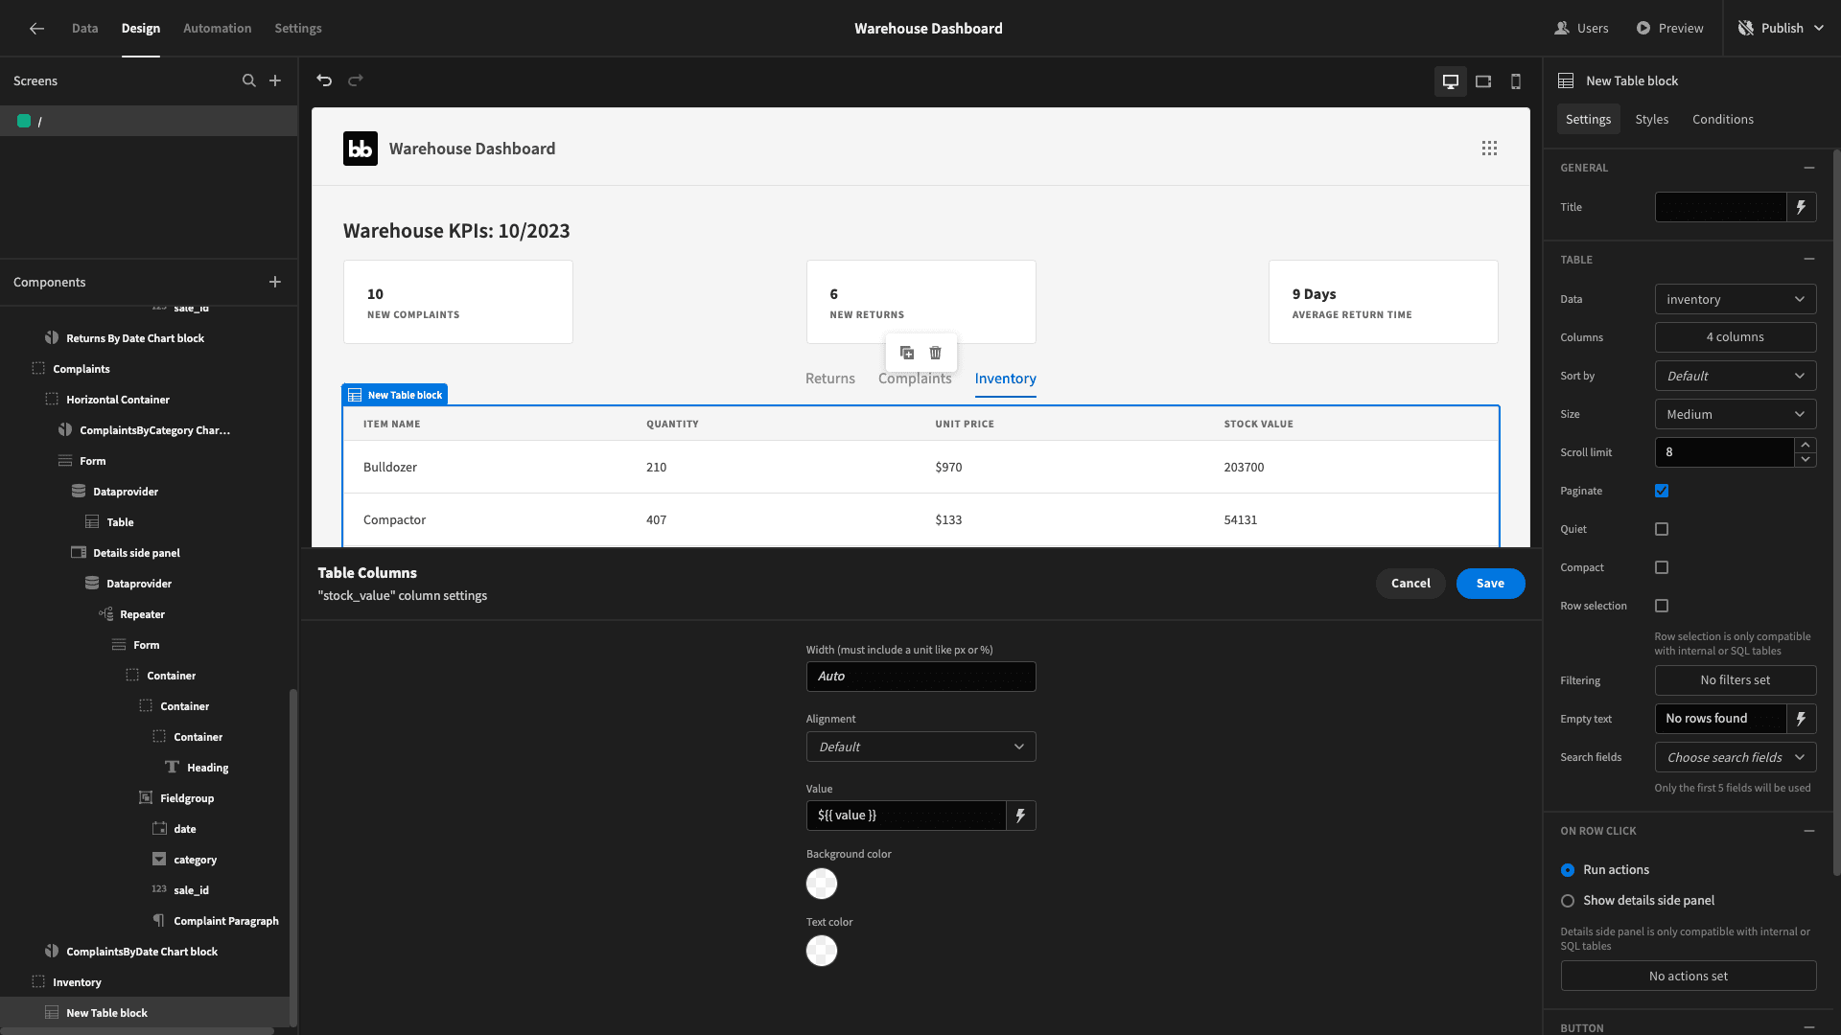Image resolution: width=1841 pixels, height=1035 pixels.
Task: Select the ComplaintsByDate Chart block tree item
Action: tap(142, 952)
